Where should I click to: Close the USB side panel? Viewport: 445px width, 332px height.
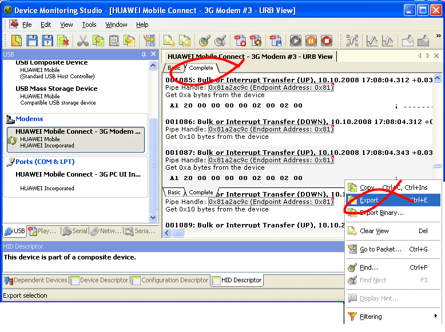pos(153,54)
